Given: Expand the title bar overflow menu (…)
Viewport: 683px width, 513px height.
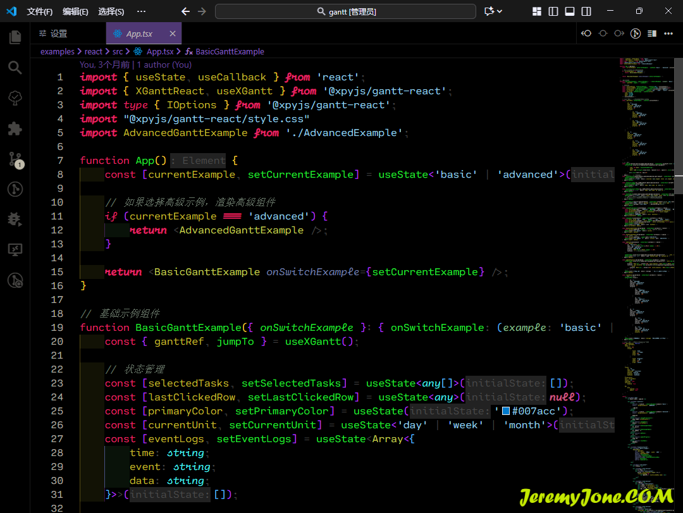Looking at the screenshot, I should pos(141,11).
